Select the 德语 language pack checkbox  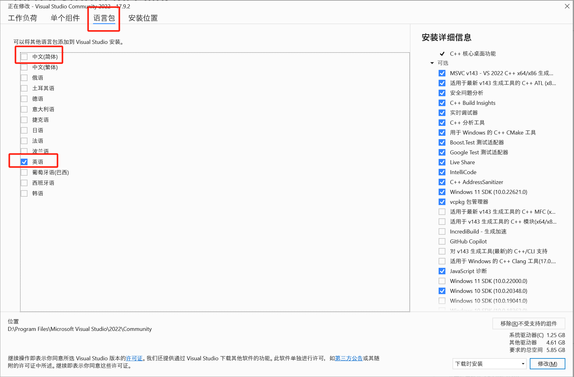[24, 99]
